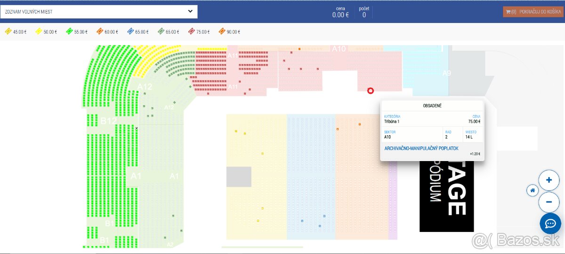Click the orange 60.00 € ticket icon
The image size is (565, 254).
pyautogui.click(x=99, y=31)
